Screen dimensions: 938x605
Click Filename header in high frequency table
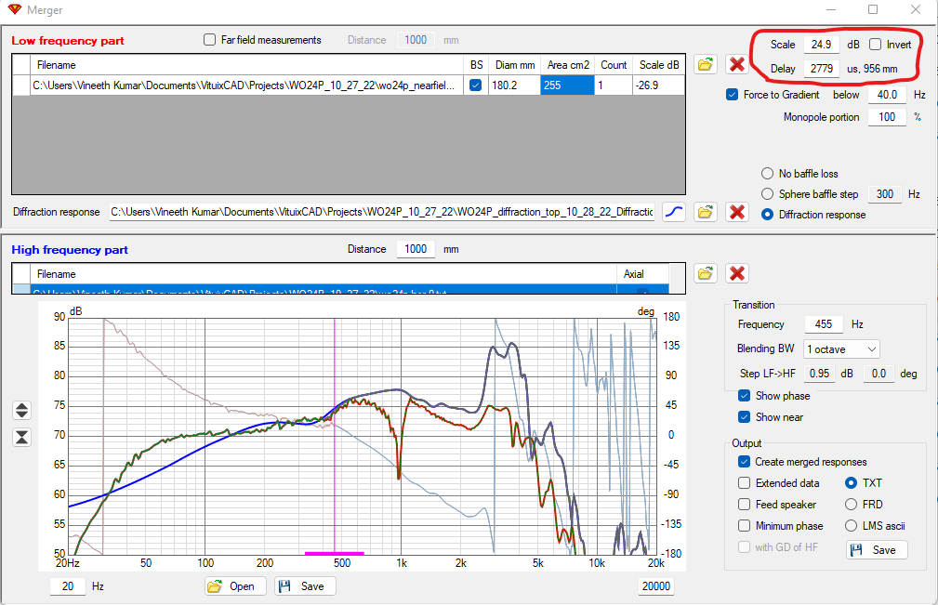(323, 274)
